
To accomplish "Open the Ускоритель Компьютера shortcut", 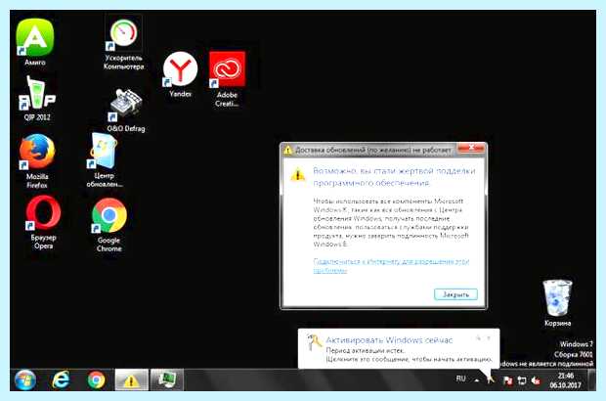I will [x=124, y=43].
